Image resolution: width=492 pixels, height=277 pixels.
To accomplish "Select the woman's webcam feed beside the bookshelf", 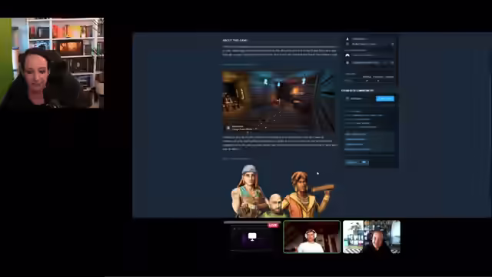I will point(52,63).
